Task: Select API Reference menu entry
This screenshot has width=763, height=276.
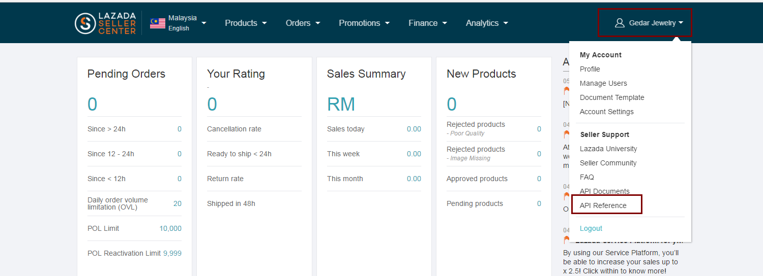Action: 603,205
